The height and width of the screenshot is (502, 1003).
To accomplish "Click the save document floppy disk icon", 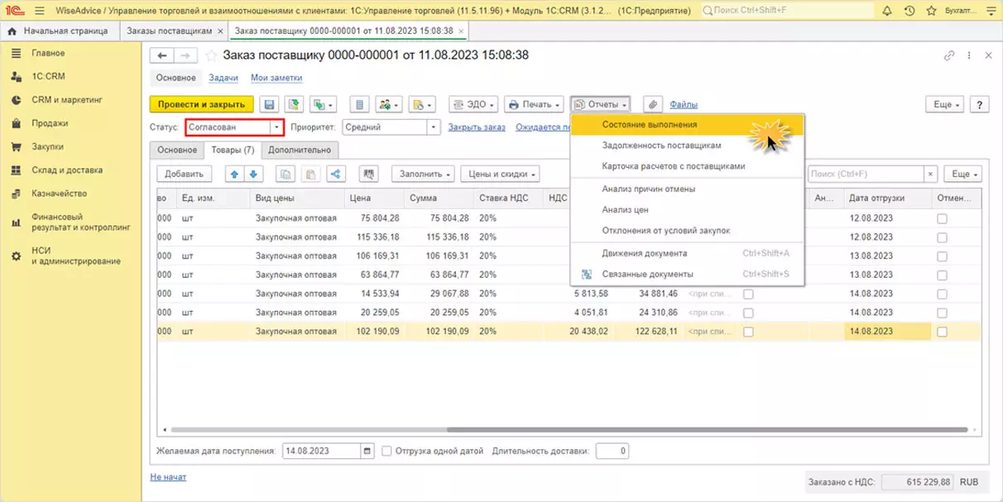I will click(269, 105).
